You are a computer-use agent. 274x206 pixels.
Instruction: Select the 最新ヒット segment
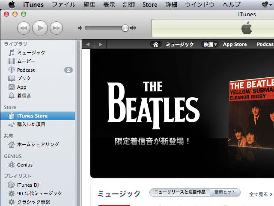[x=225, y=192]
